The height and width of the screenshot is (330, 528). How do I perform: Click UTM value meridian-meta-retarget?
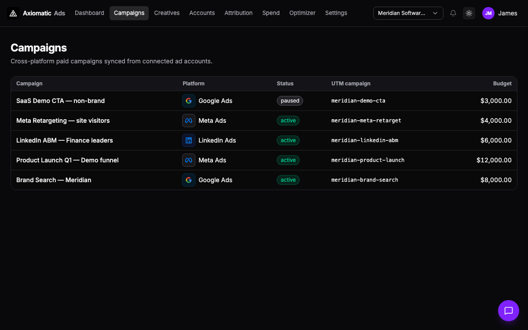(366, 121)
